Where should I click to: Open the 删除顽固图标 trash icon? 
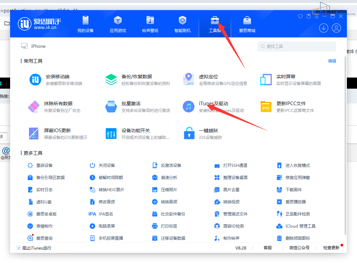coord(279,238)
